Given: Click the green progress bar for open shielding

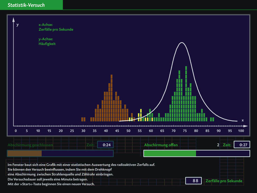Looking at the screenshot, I should (x=197, y=153).
